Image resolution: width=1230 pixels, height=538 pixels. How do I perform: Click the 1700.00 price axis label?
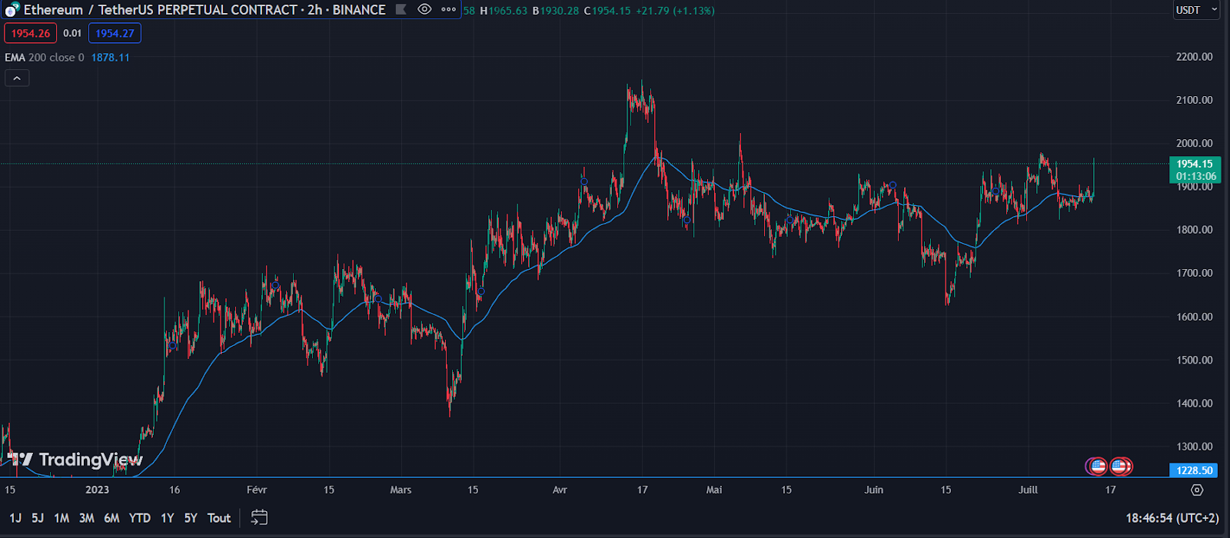pyautogui.click(x=1195, y=273)
